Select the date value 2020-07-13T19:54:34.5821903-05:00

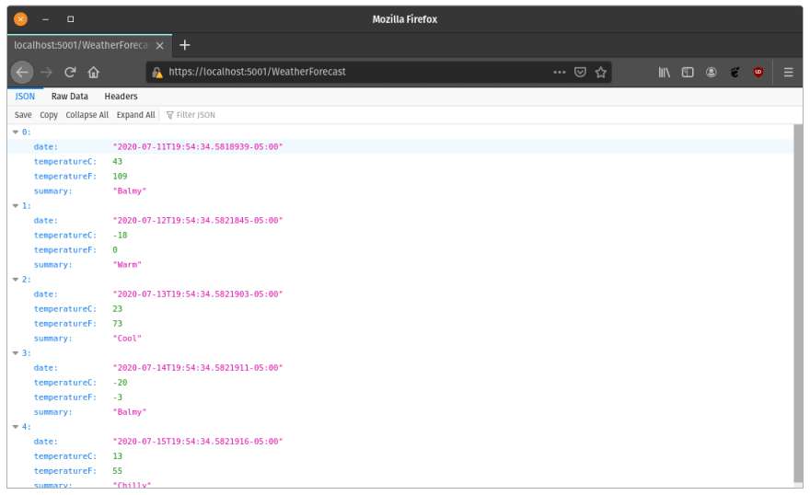pyautogui.click(x=198, y=294)
